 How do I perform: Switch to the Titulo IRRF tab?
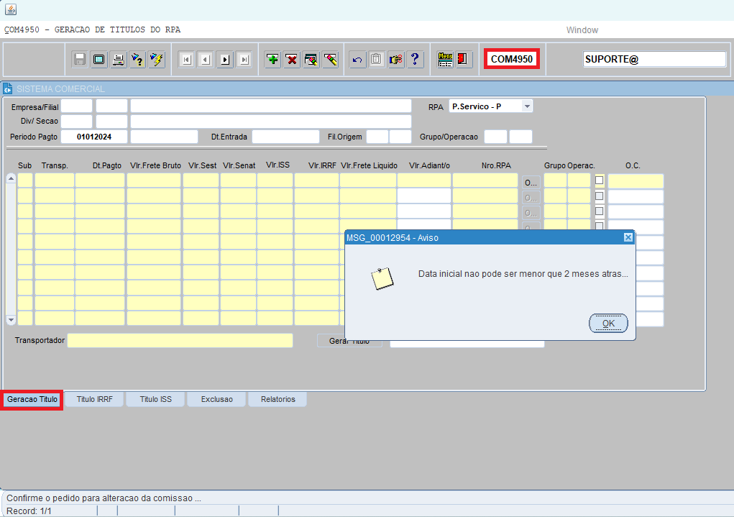(95, 400)
